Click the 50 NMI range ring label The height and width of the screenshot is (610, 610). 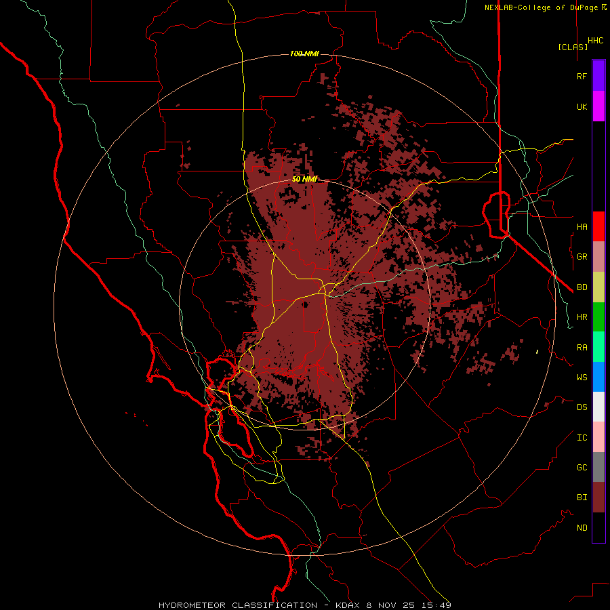pyautogui.click(x=304, y=179)
